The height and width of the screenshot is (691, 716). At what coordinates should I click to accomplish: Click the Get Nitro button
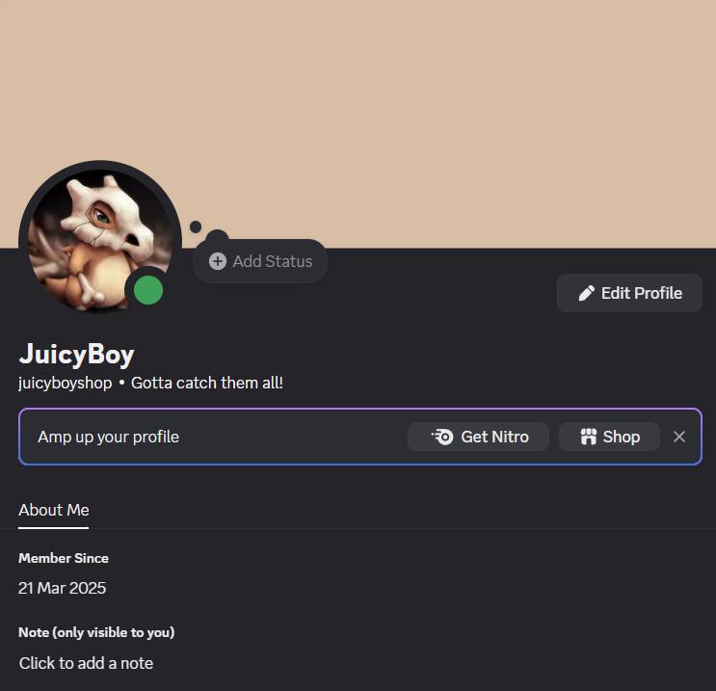coord(478,437)
